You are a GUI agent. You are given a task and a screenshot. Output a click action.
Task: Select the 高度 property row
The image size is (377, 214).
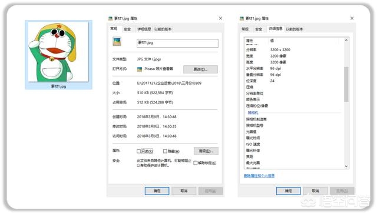coord(294,62)
